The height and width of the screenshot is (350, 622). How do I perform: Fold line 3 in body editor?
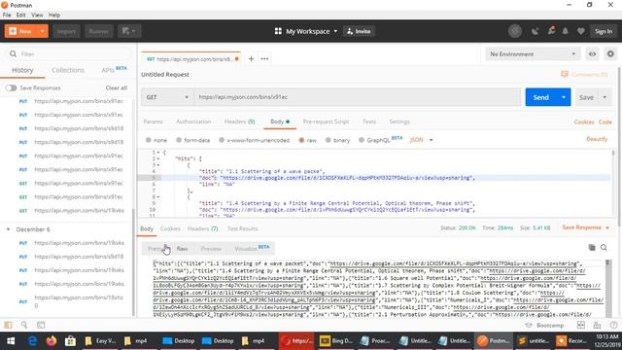pyautogui.click(x=158, y=165)
